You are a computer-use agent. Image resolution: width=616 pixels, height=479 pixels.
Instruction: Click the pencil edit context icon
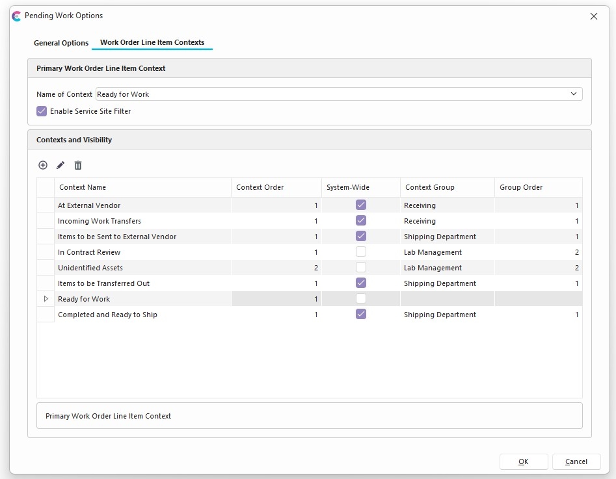[60, 165]
